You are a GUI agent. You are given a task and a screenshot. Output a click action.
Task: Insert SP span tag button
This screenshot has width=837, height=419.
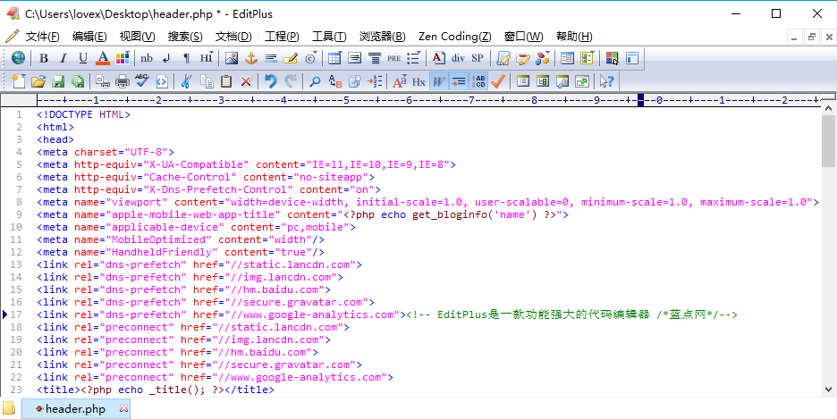(x=478, y=57)
